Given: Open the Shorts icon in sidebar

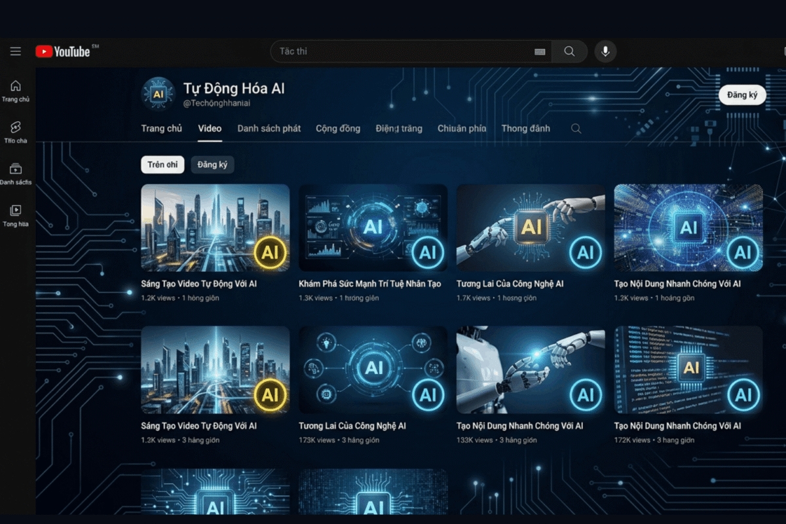Looking at the screenshot, I should click(x=16, y=131).
